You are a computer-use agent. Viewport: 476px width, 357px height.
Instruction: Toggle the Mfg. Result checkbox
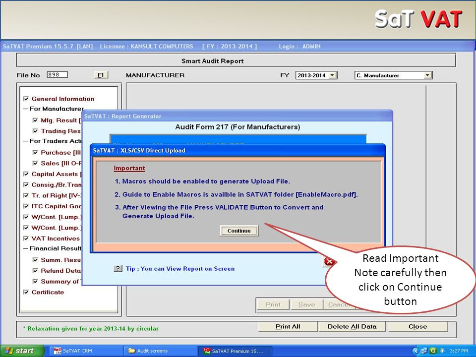(x=35, y=120)
